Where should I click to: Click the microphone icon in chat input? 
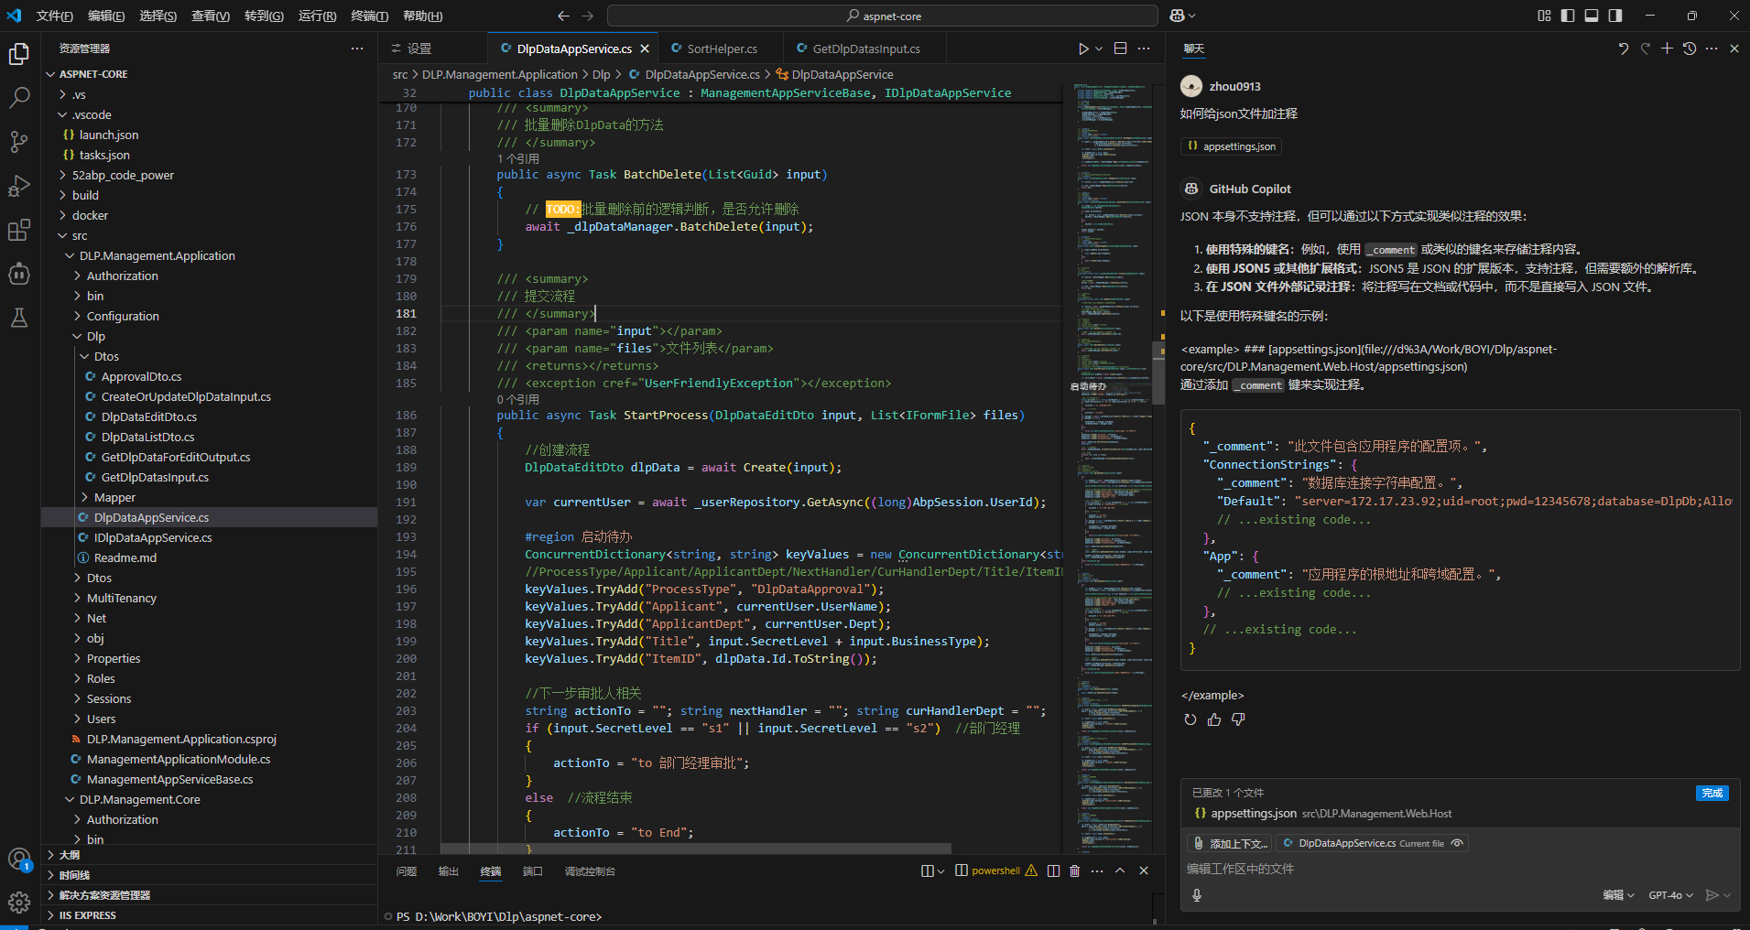tap(1198, 895)
